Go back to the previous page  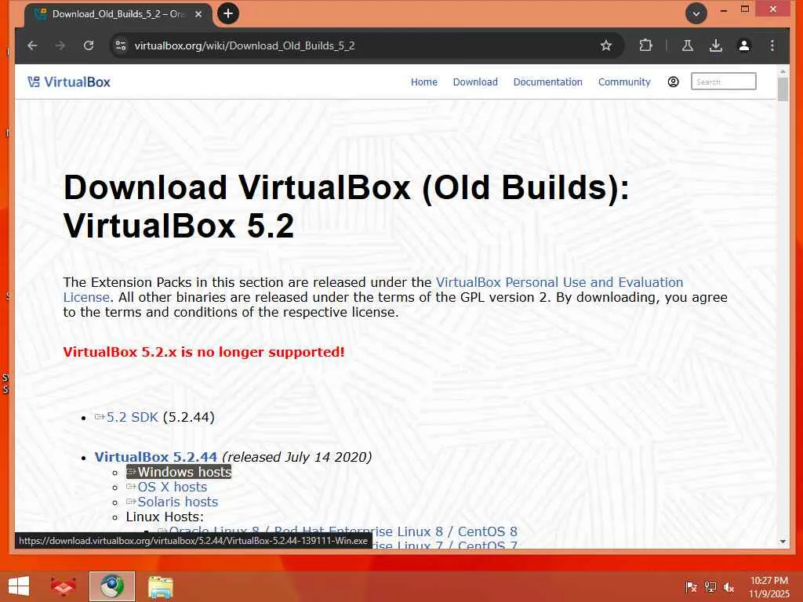pos(32,45)
